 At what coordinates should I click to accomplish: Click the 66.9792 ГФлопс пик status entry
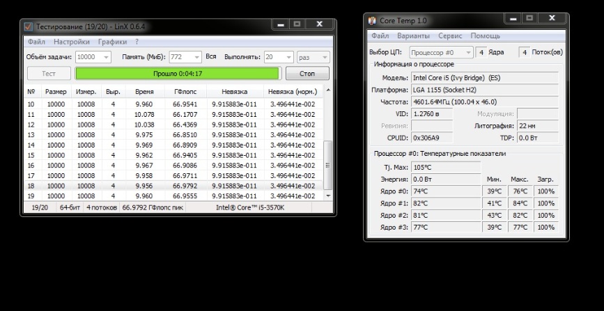[x=153, y=207]
